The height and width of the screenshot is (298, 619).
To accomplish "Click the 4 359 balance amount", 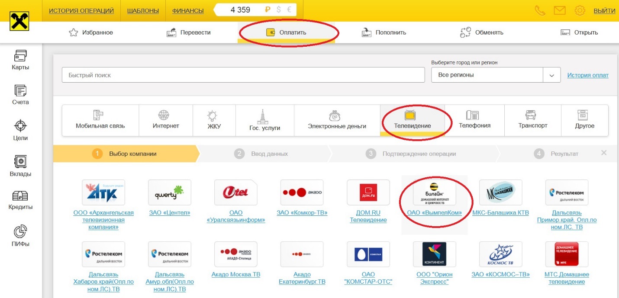I will point(241,10).
